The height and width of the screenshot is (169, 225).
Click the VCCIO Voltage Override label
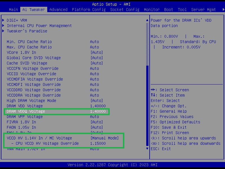31,74
